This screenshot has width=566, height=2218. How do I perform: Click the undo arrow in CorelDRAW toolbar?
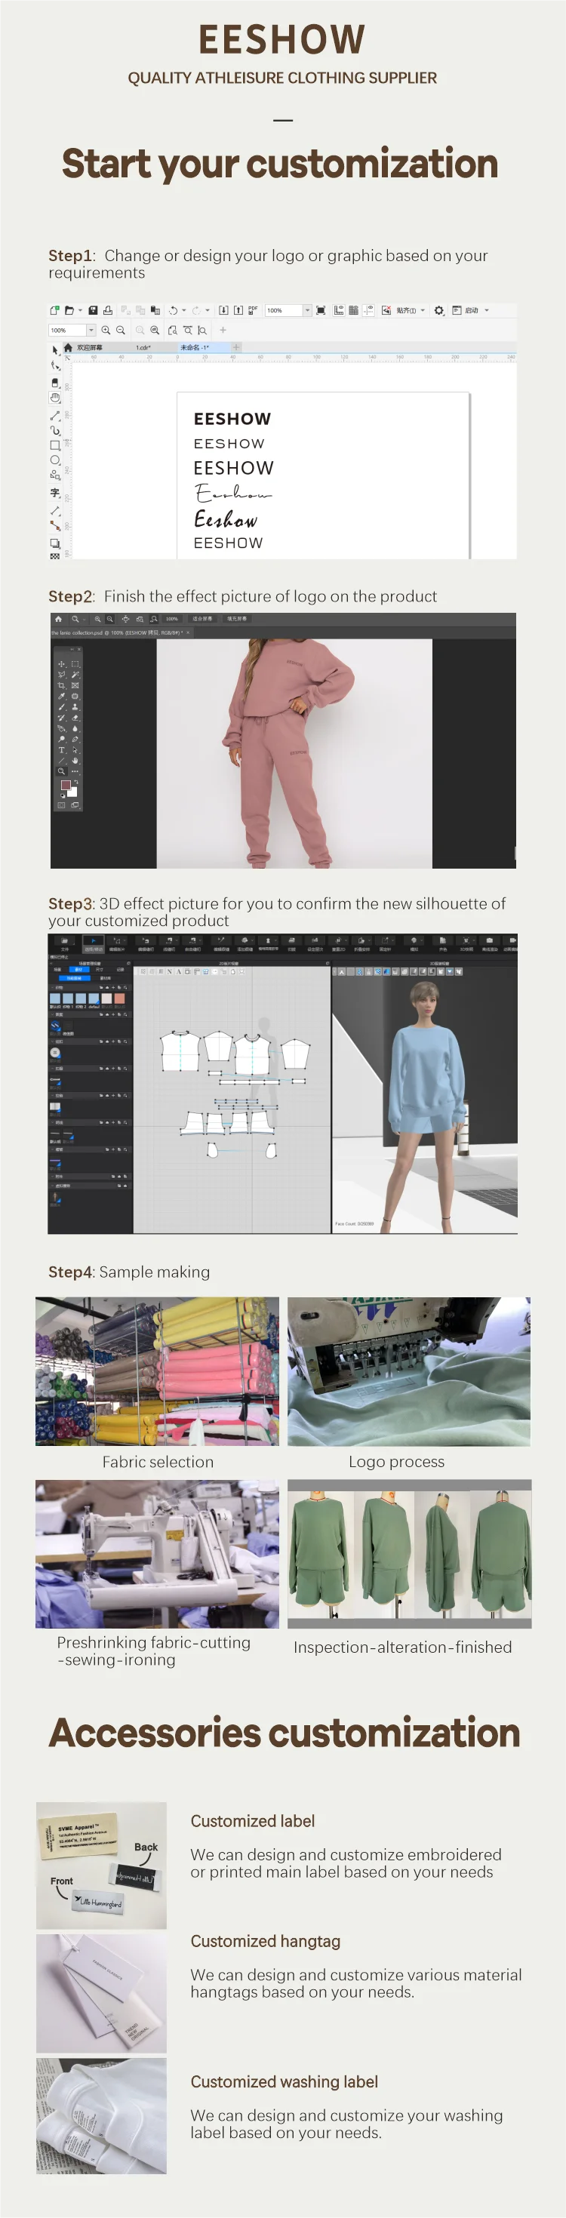(x=173, y=310)
